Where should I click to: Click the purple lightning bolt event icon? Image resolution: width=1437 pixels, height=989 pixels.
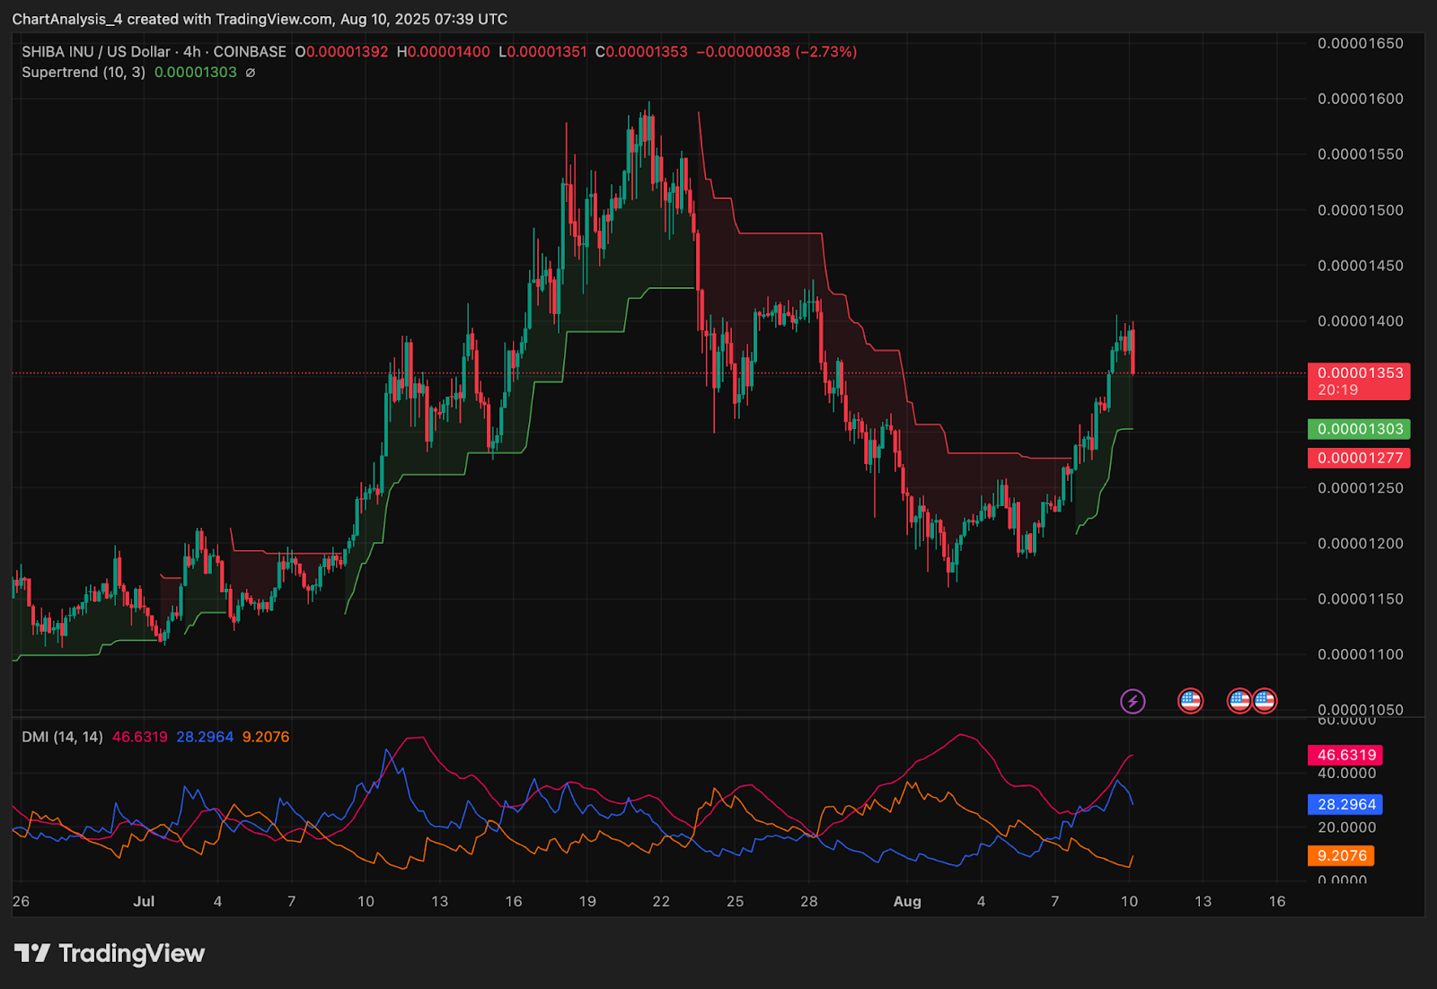pyautogui.click(x=1133, y=701)
